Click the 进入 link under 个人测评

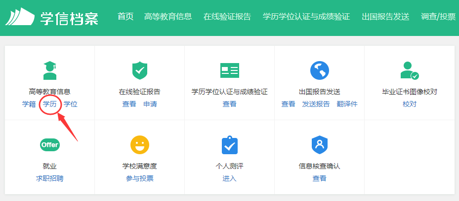point(229,178)
